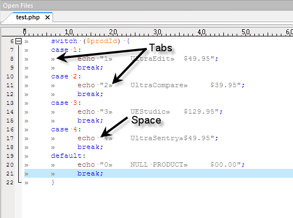Click line number 10 in the gutter
Viewport: 293px width, 218px height.
[10, 77]
